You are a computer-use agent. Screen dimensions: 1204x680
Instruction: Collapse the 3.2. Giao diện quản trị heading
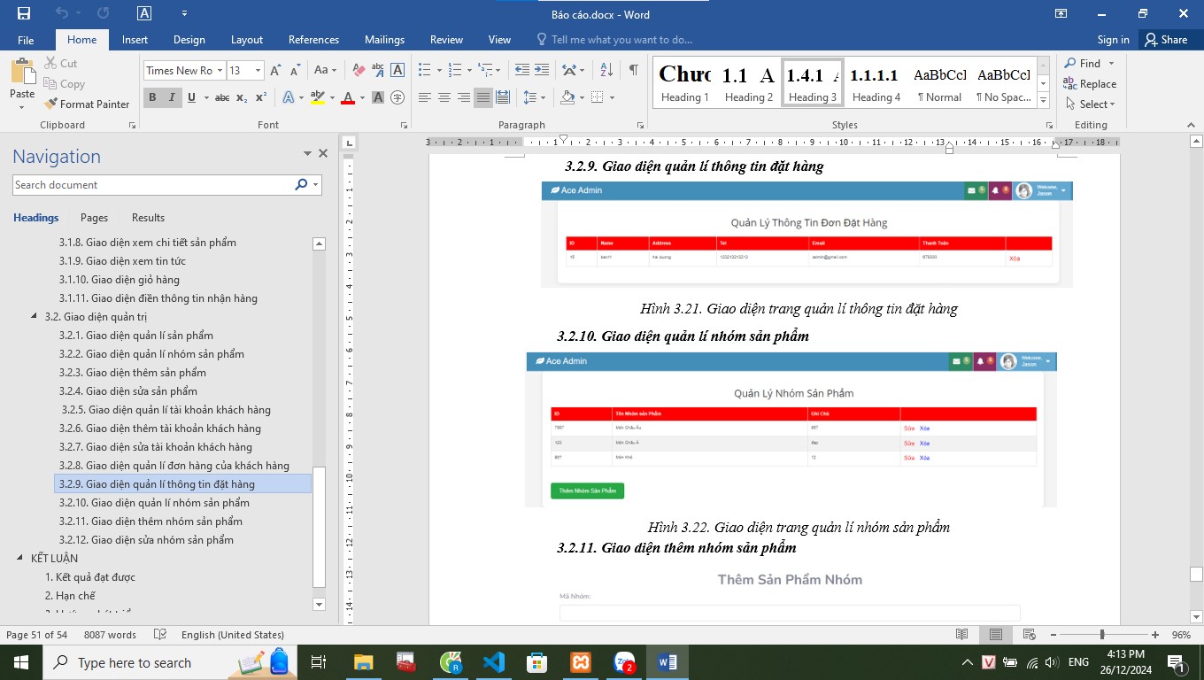[x=35, y=316]
